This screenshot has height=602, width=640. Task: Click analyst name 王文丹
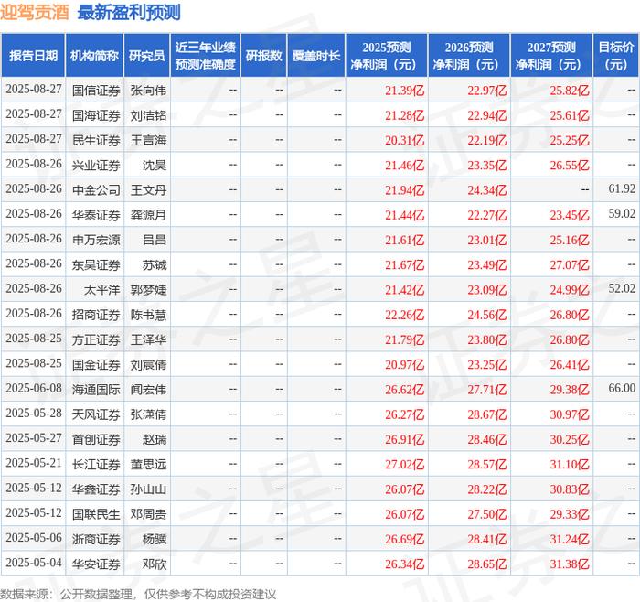(x=148, y=190)
